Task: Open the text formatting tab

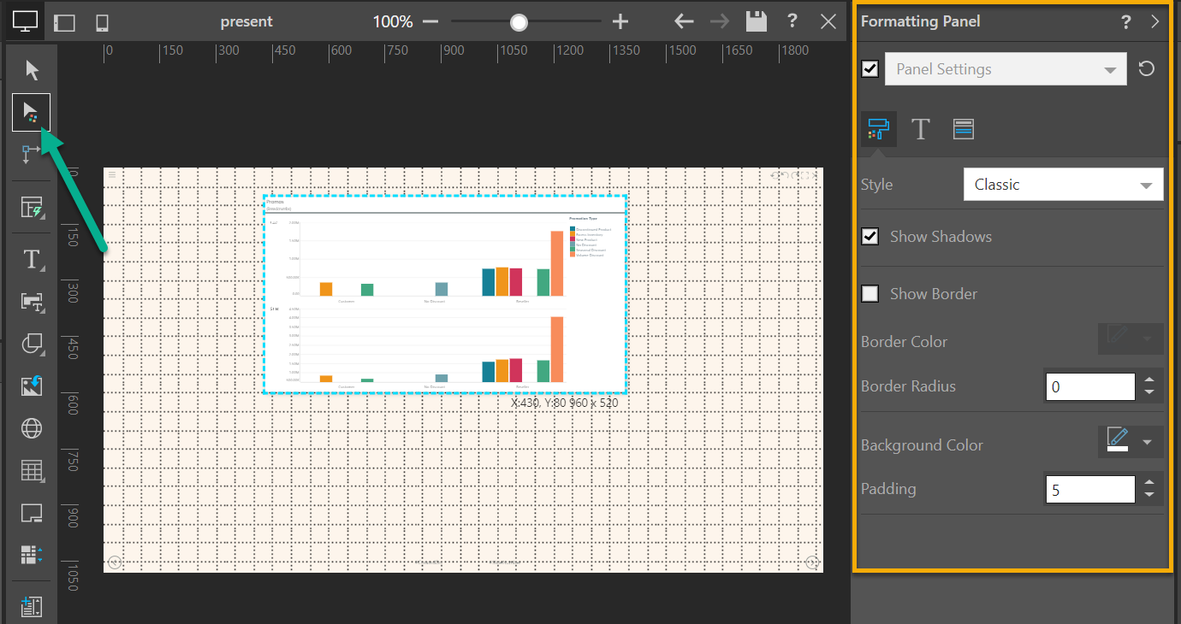Action: pyautogui.click(x=920, y=129)
